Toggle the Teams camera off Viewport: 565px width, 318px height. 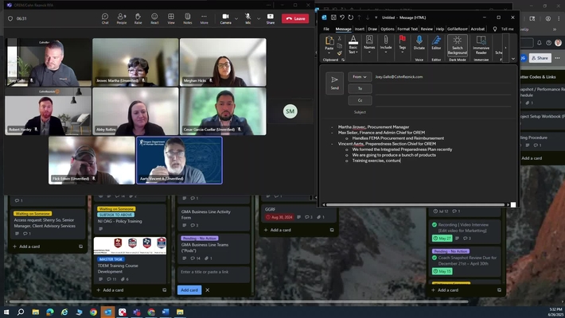(225, 18)
